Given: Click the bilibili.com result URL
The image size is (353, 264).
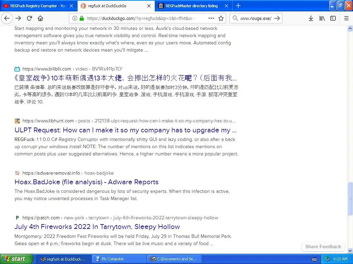Looking at the screenshot, I should 72,69.
